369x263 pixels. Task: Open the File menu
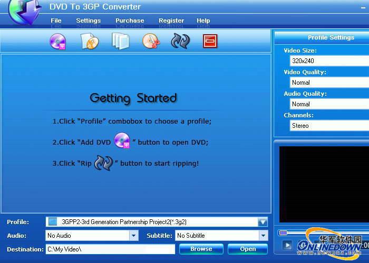(56, 21)
